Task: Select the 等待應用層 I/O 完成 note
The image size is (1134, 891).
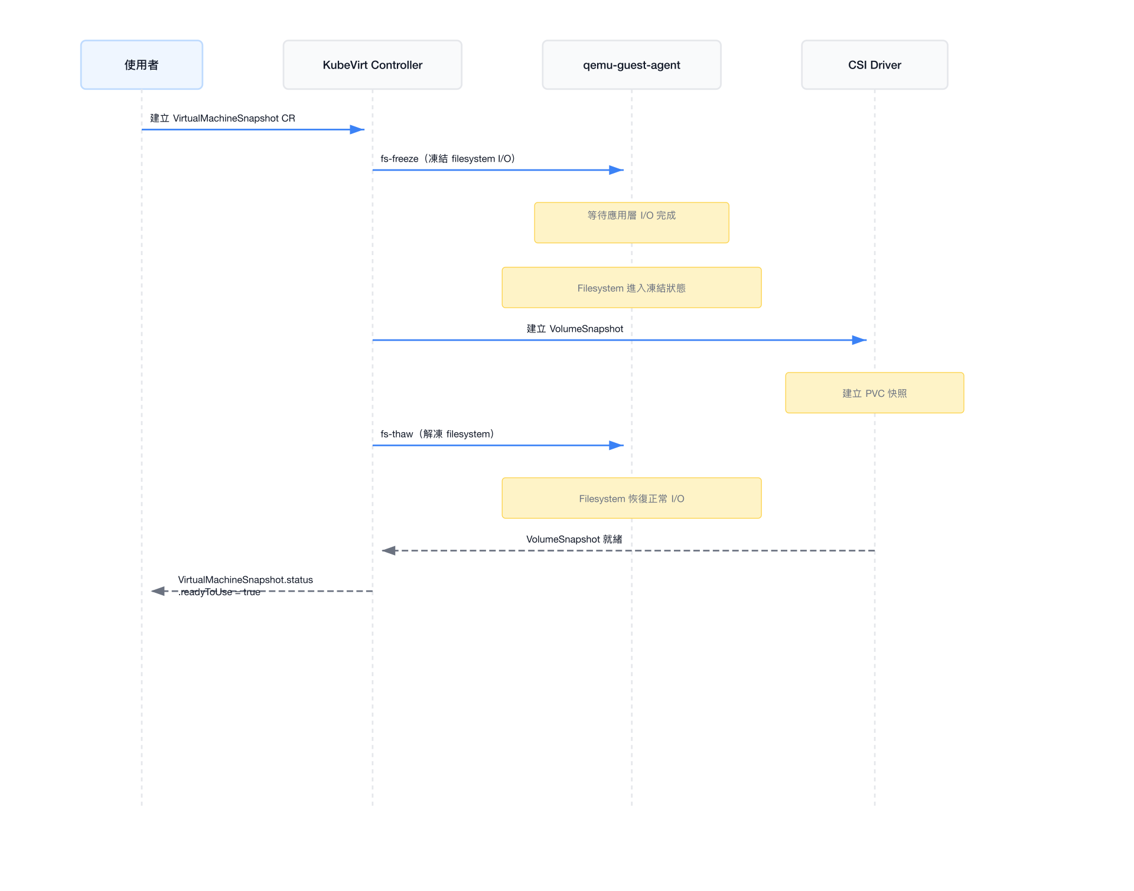Action: tap(632, 223)
